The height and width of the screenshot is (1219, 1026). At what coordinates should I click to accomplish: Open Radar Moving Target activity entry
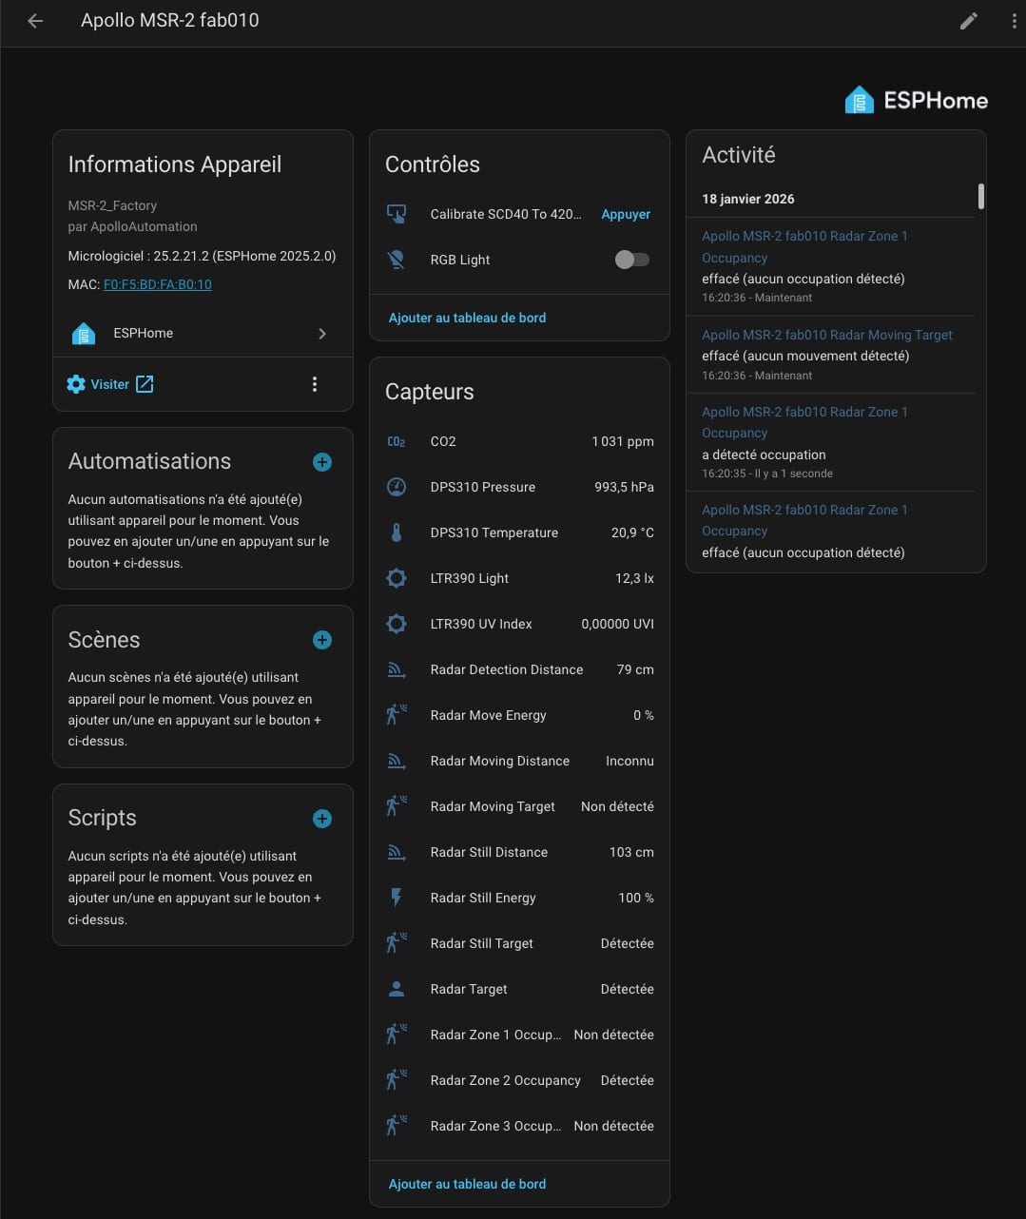[826, 335]
